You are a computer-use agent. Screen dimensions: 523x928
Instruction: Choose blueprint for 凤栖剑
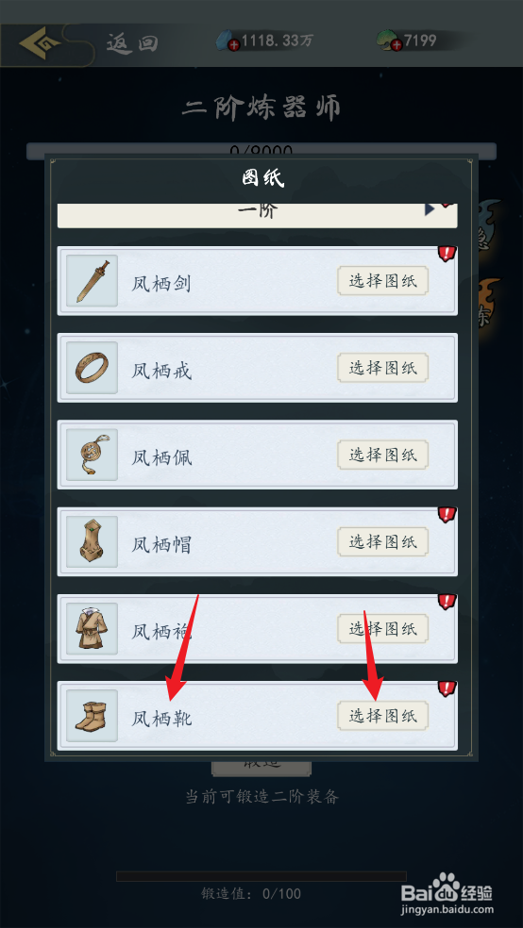tap(382, 280)
